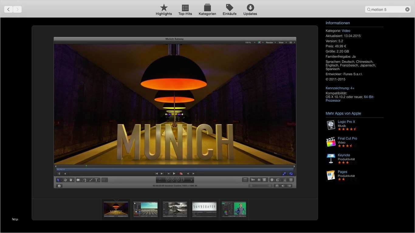This screenshot has height=233, width=415.
Task: Select the fourth white screenshot thumbnail
Action: (204, 209)
